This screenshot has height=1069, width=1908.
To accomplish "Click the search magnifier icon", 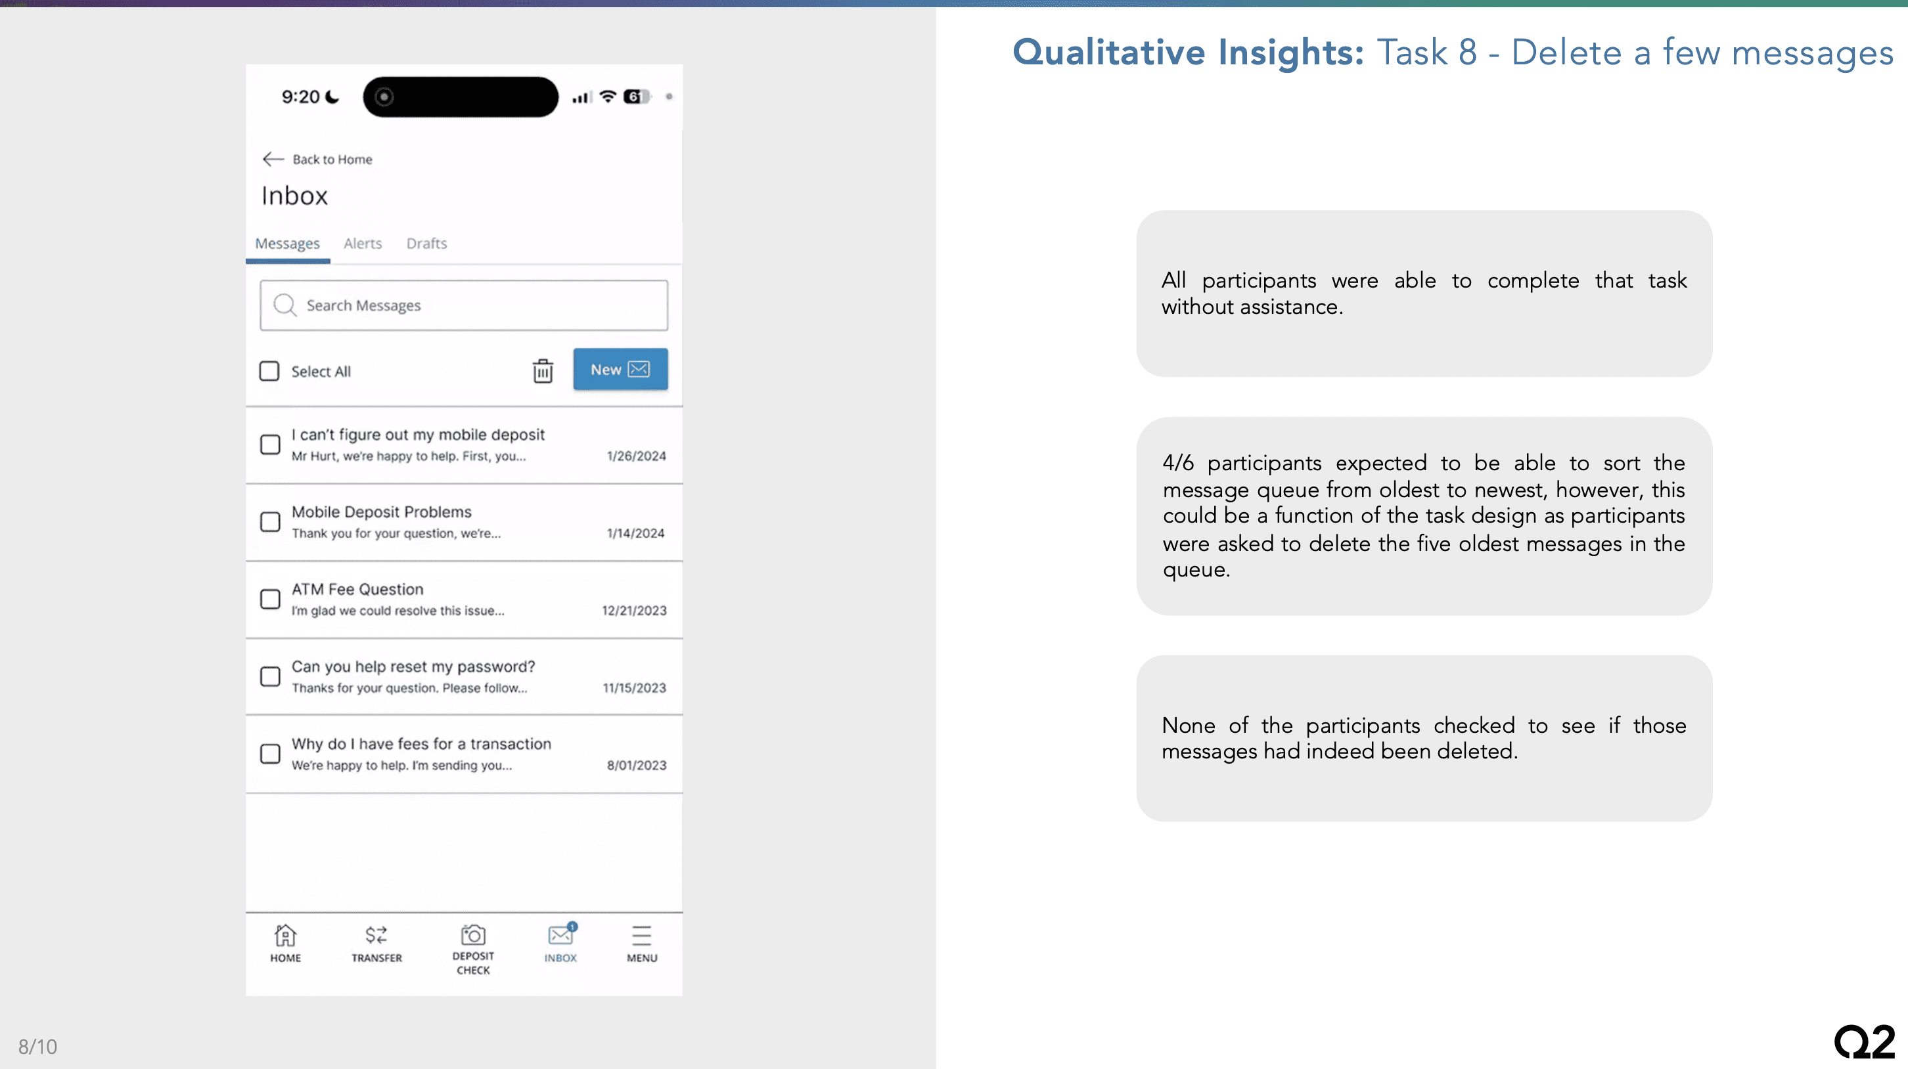I will [284, 305].
